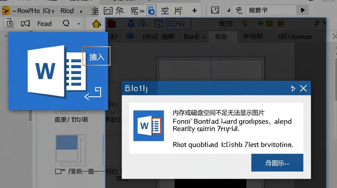Click the yellow arrow icon at toolbar start
The width and height of the screenshot is (337, 188).
point(6,11)
